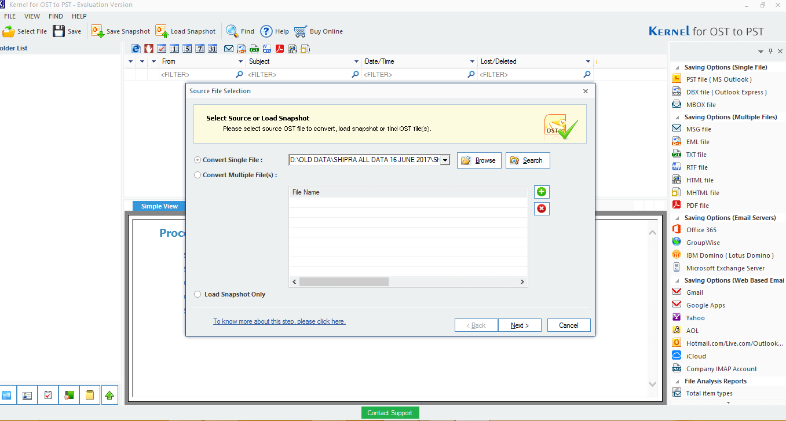Open the FIND menu
This screenshot has height=421, width=786.
point(56,16)
